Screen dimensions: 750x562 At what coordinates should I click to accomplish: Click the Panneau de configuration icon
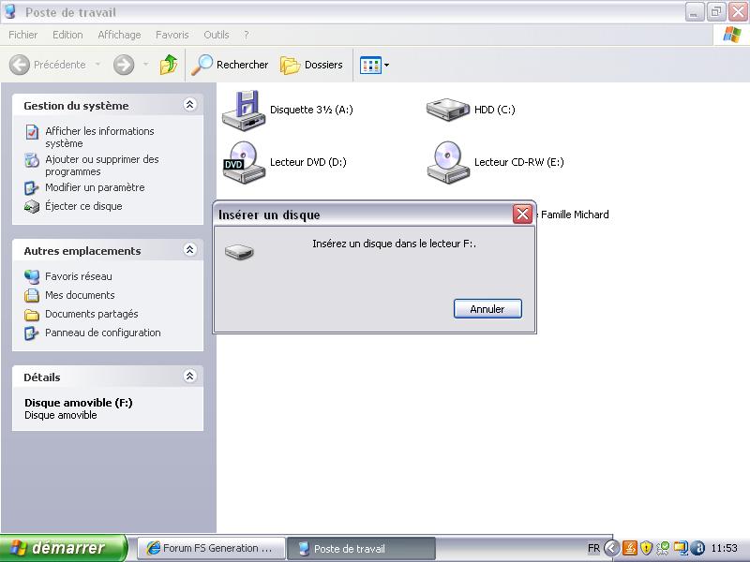point(32,333)
